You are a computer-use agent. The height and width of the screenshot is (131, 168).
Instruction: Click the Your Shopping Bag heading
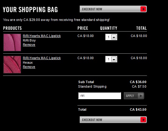point(30,9)
